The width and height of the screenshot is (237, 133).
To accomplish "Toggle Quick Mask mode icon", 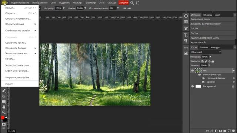I will (x=4, y=124).
